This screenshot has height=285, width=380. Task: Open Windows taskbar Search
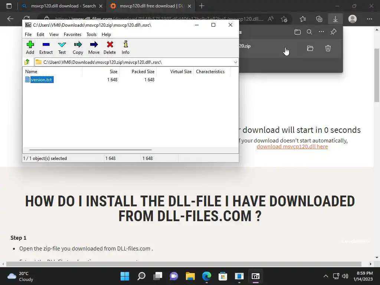141,276
